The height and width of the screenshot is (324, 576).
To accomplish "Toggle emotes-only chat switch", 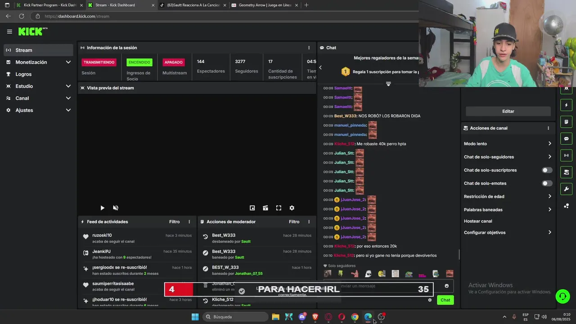I will [547, 183].
